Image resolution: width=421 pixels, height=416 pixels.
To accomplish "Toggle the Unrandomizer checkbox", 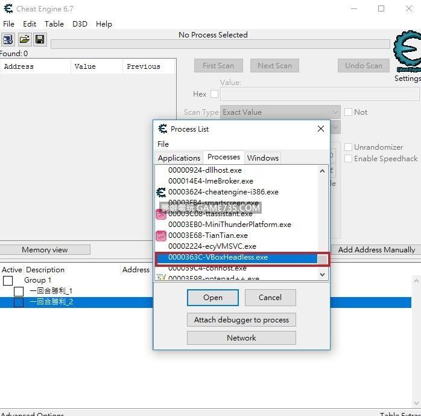I will [348, 147].
